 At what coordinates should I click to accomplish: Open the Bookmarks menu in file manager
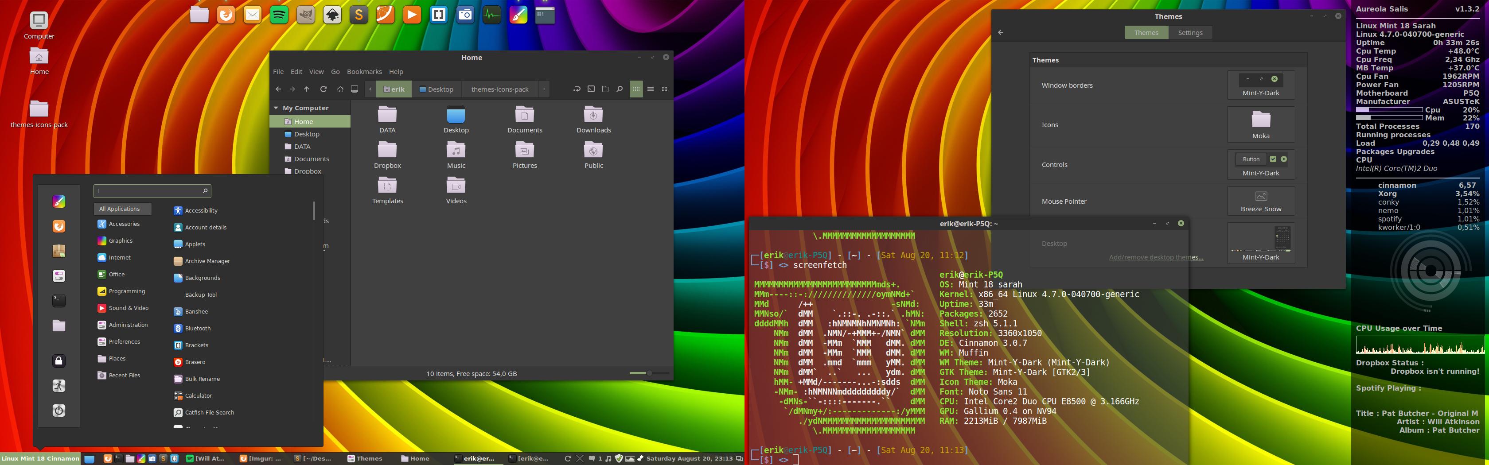pos(364,72)
